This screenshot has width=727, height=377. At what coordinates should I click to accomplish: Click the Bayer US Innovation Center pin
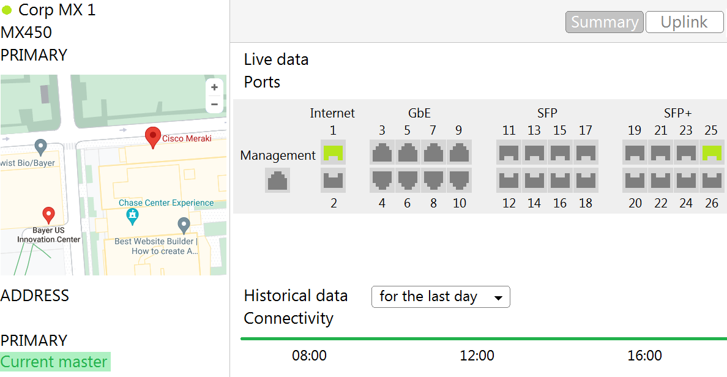pos(48,215)
